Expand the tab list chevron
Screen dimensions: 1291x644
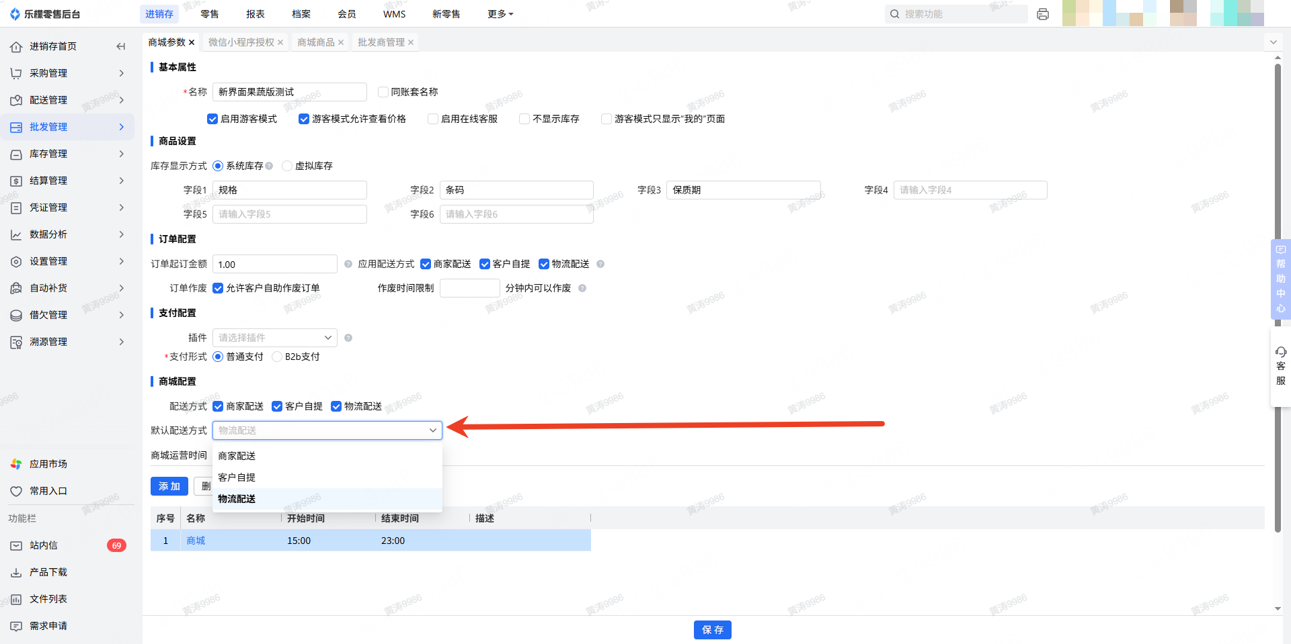(x=1273, y=42)
